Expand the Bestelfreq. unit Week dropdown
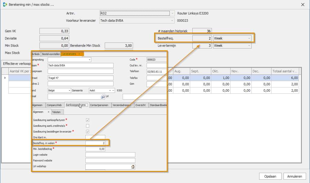 point(249,39)
